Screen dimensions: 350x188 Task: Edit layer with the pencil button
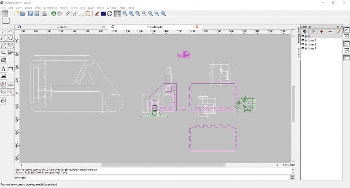pos(339,32)
